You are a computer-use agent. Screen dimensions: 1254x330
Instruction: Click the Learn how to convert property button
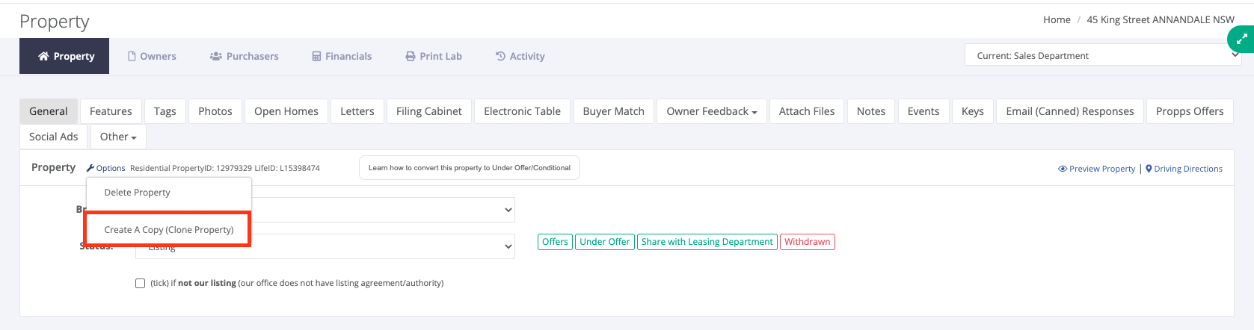(x=470, y=168)
